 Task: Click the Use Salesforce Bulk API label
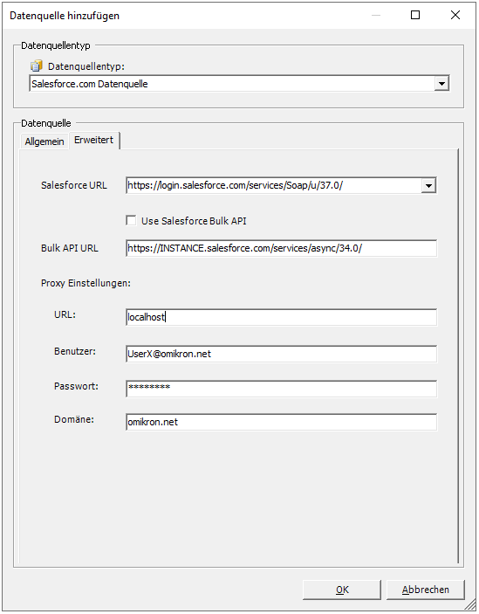(194, 221)
